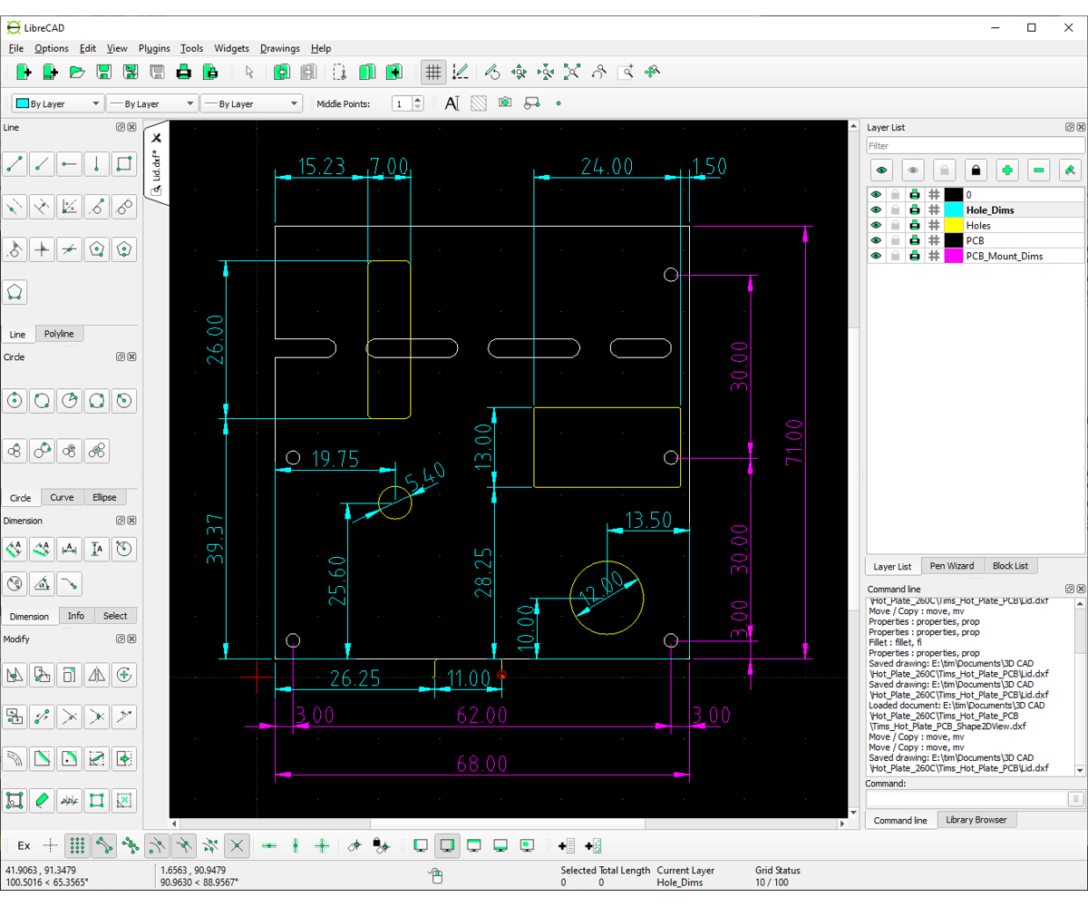Select the Auto Zoom toolbar icon
This screenshot has height=907, width=1088.
(x=572, y=71)
